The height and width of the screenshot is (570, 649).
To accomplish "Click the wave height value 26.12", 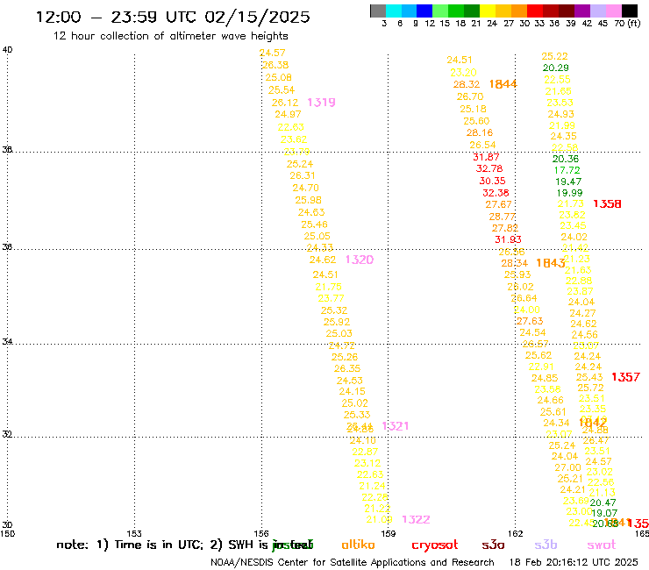I will pos(285,103).
